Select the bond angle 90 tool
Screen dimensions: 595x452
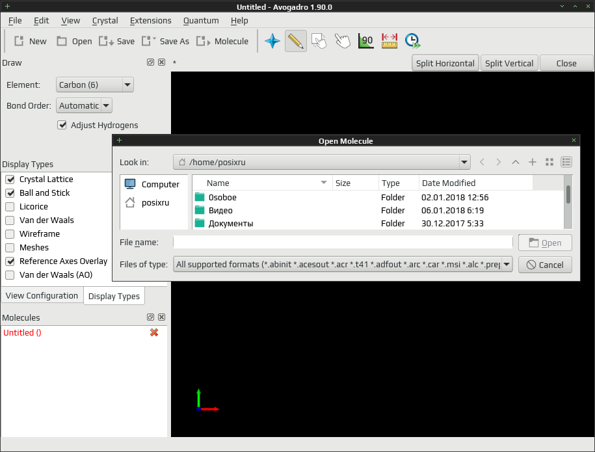[x=366, y=41]
